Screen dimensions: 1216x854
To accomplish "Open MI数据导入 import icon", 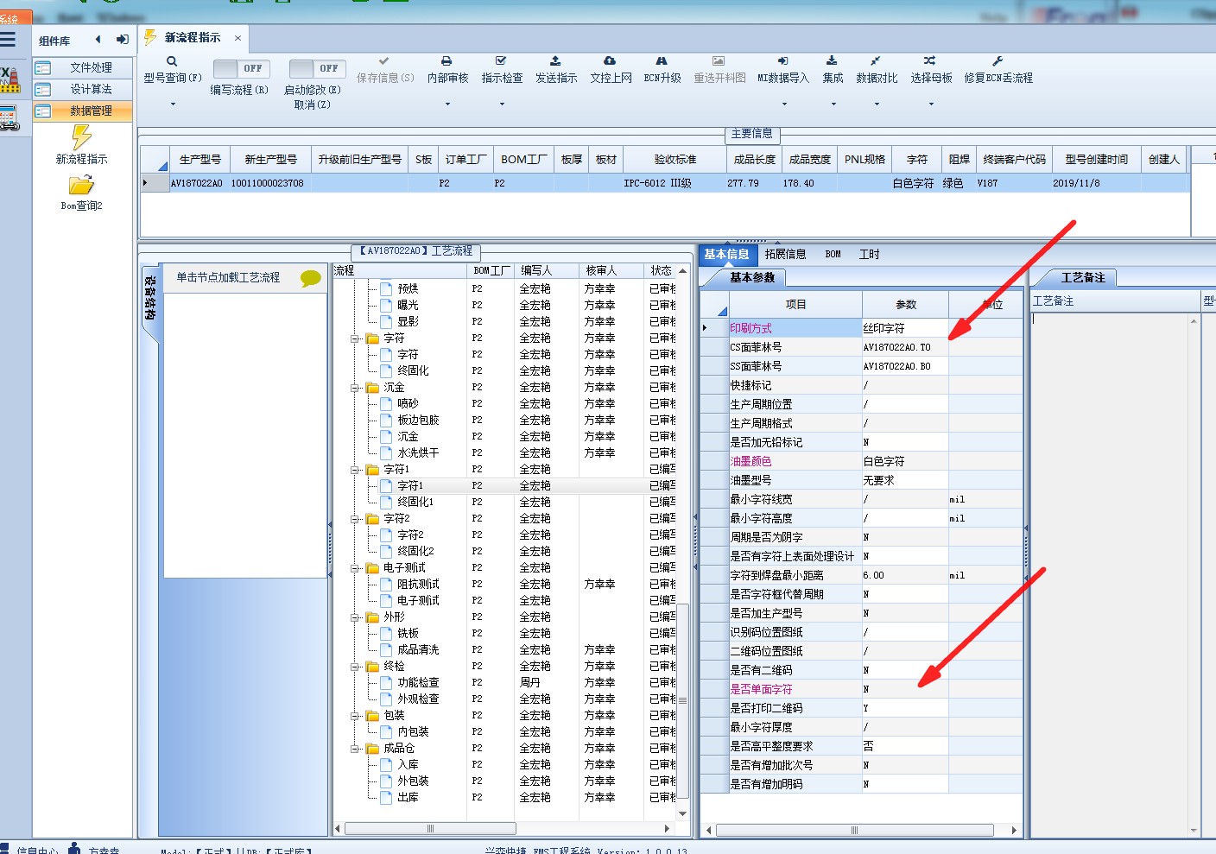I will point(782,61).
